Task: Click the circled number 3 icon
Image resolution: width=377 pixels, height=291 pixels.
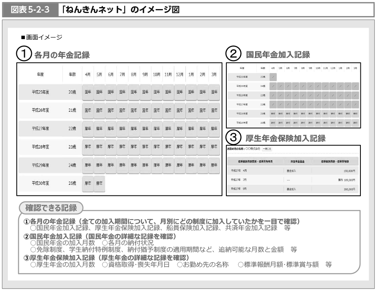Action: pos(233,138)
